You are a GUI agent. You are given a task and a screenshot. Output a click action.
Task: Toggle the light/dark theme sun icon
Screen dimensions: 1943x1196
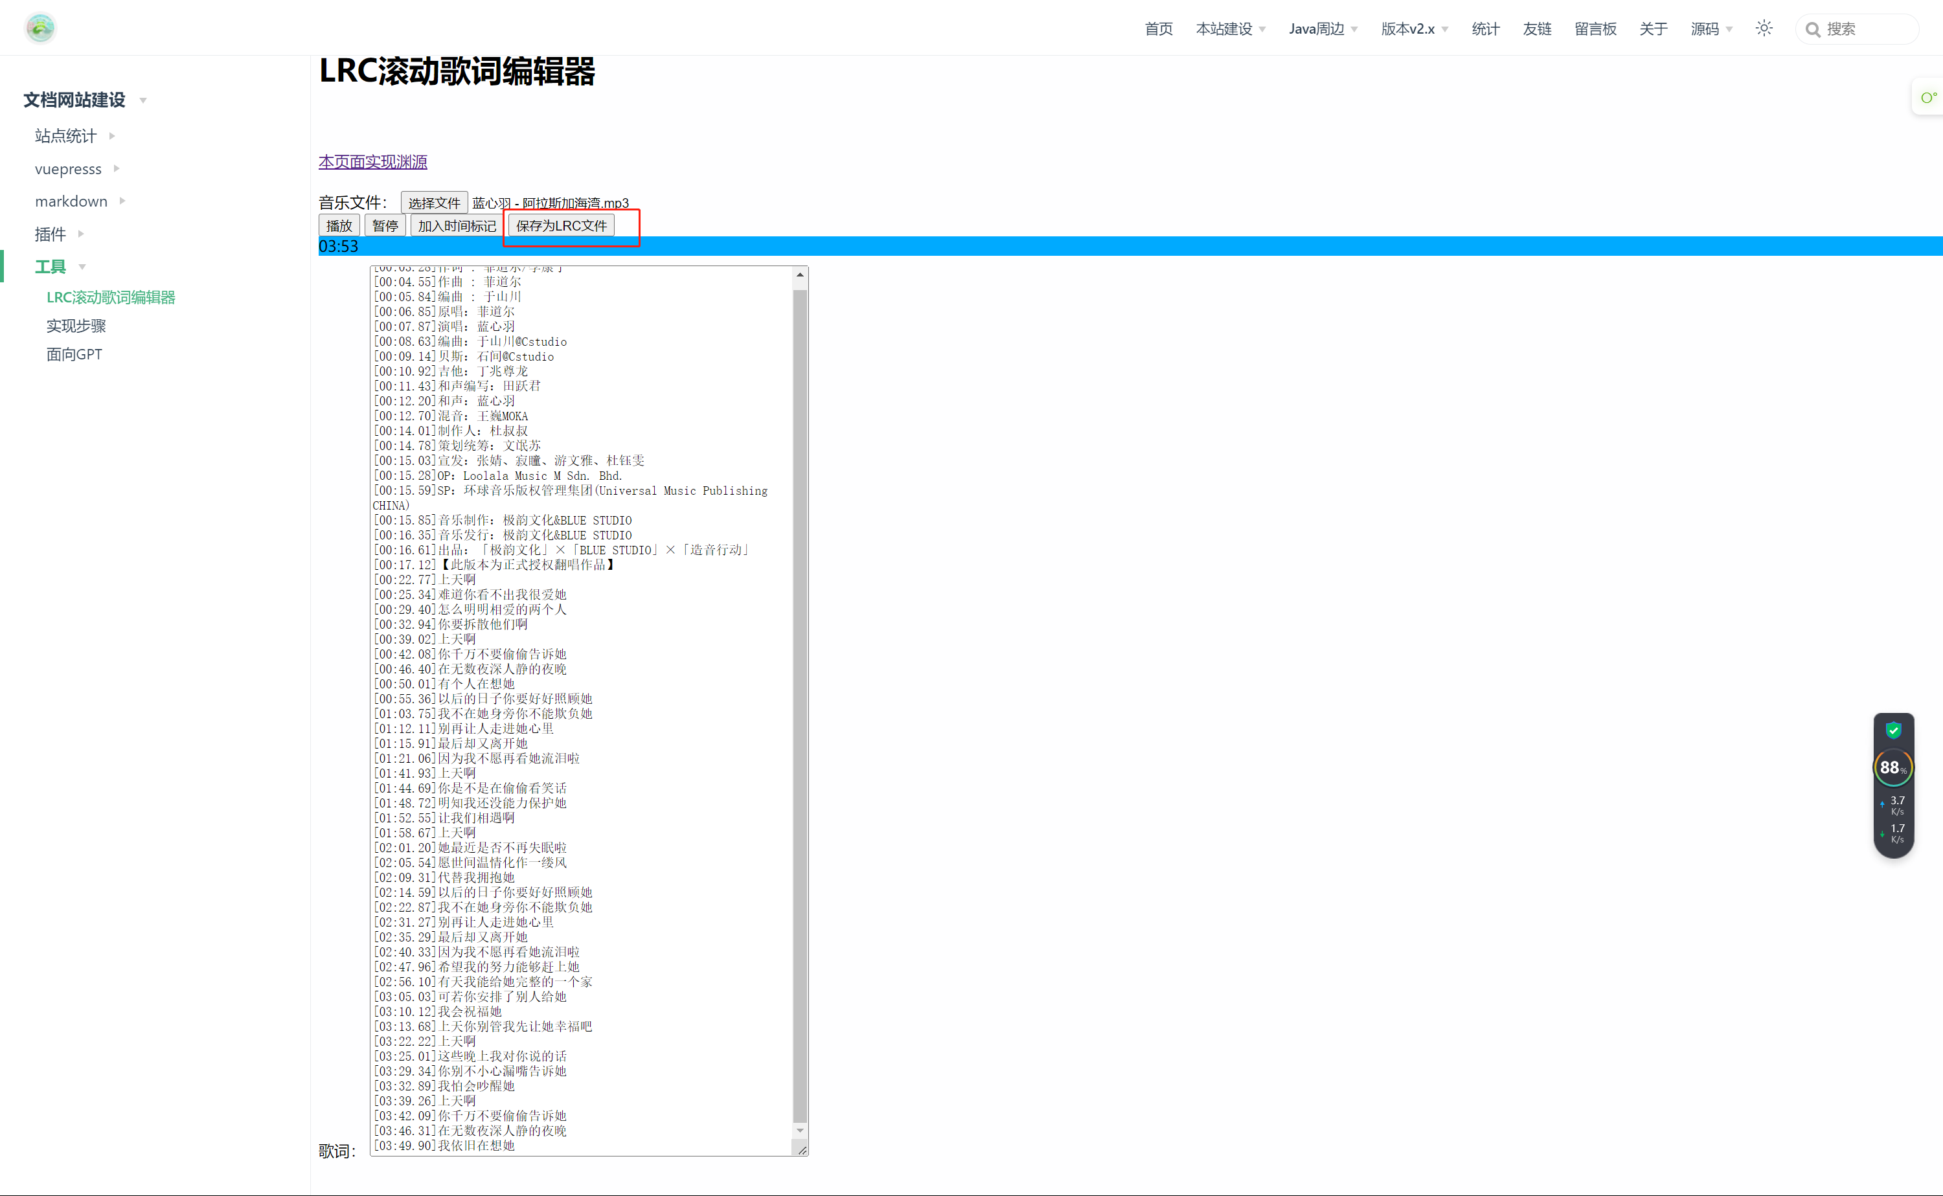[x=1764, y=28]
